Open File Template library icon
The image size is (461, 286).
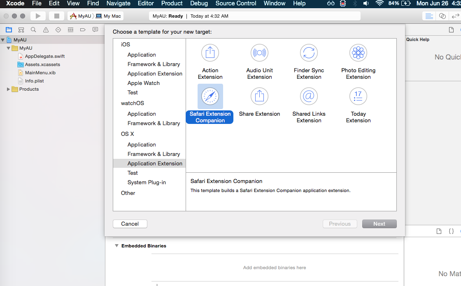coord(439,231)
